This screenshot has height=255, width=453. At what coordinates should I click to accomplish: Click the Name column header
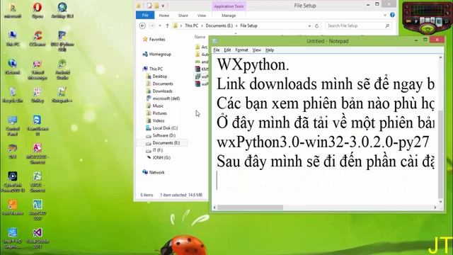pos(200,37)
